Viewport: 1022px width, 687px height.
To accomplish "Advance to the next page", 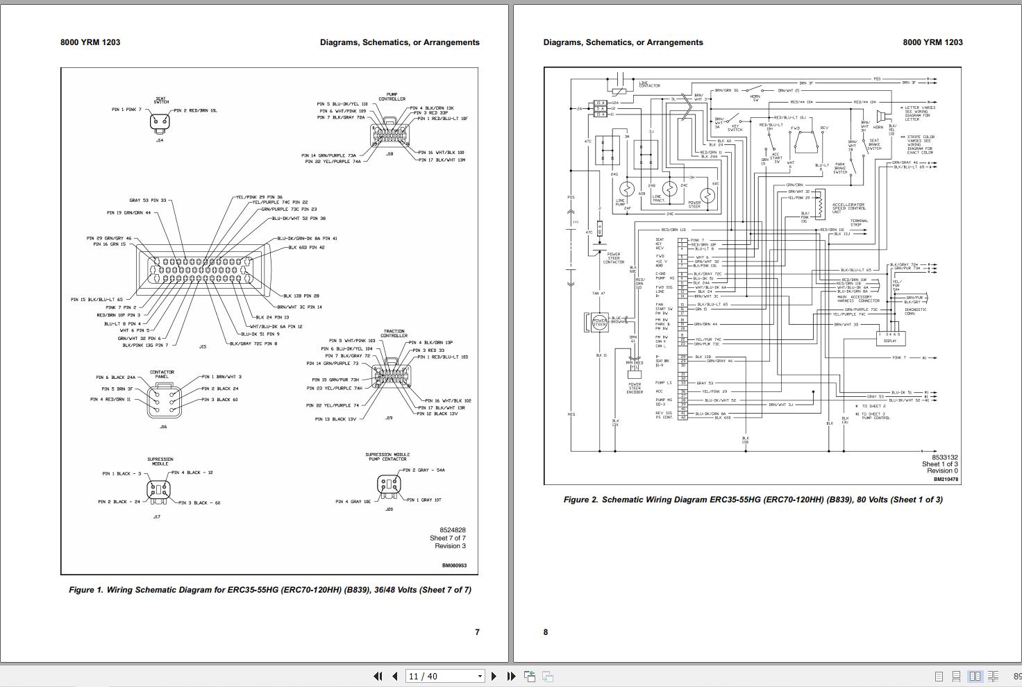I will click(x=494, y=676).
